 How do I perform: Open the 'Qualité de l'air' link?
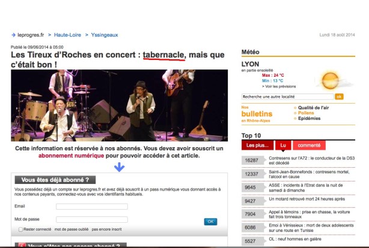coord(314,107)
